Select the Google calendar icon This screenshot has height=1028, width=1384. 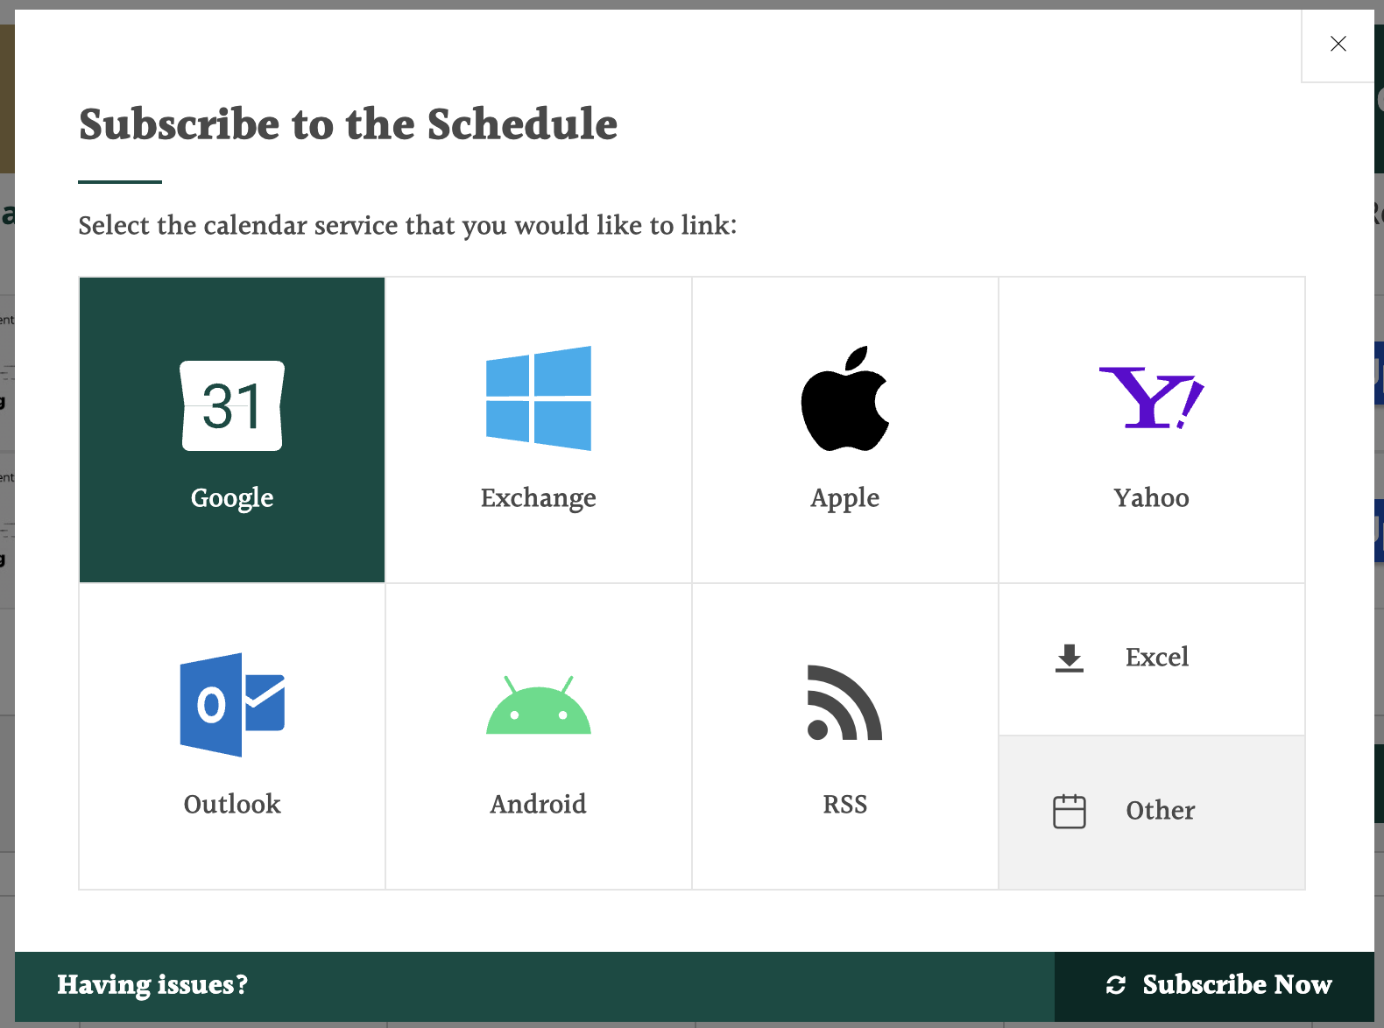point(232,405)
